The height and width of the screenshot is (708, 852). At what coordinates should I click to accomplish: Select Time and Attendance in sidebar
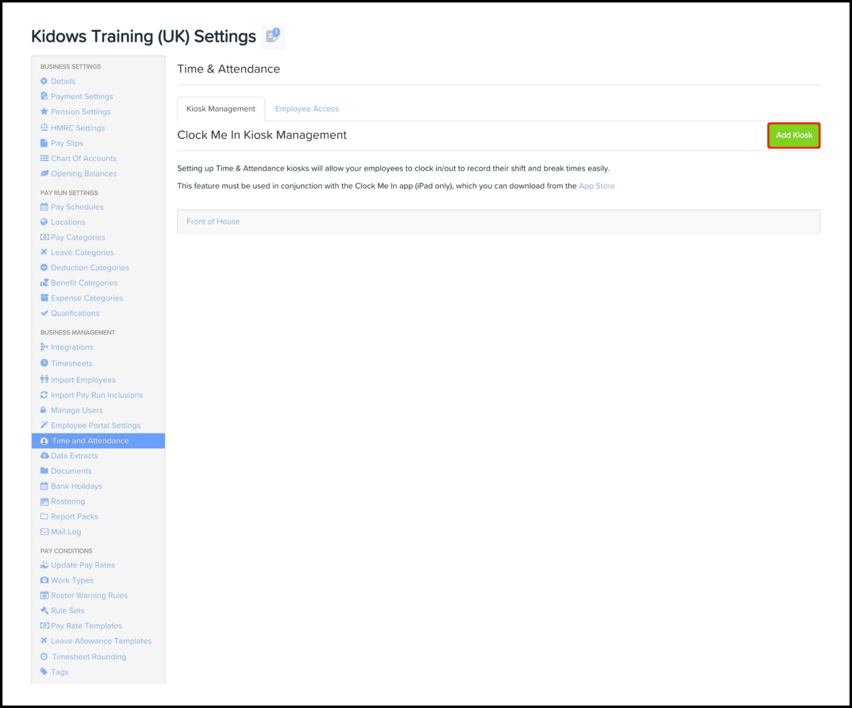90,441
